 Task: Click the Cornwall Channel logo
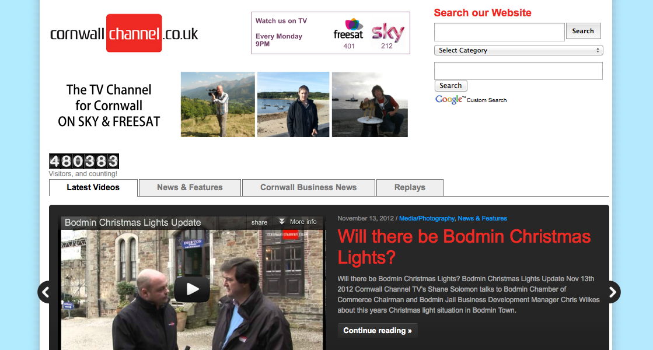pyautogui.click(x=124, y=33)
